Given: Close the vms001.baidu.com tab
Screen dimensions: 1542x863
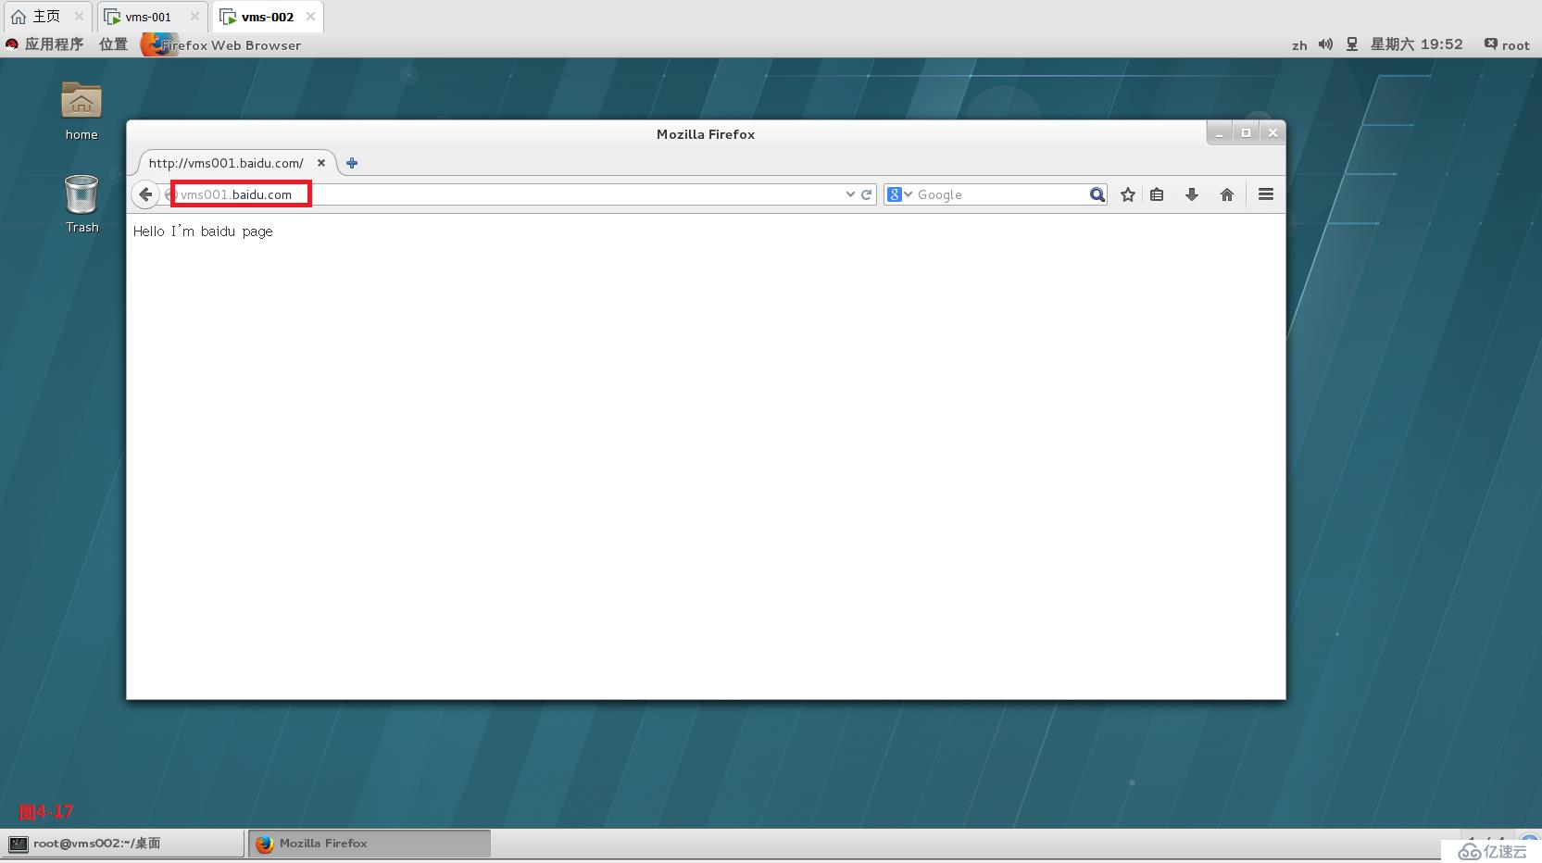Looking at the screenshot, I should pos(321,163).
